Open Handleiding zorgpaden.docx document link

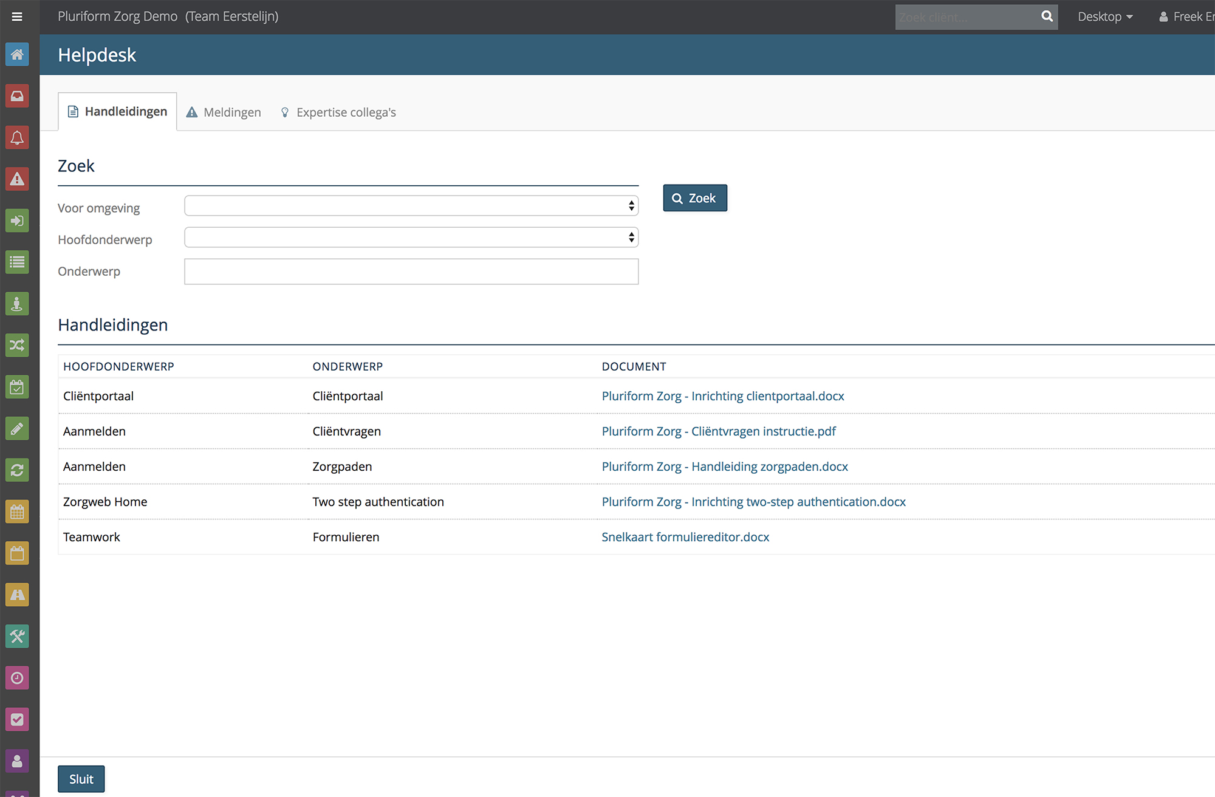tap(725, 467)
